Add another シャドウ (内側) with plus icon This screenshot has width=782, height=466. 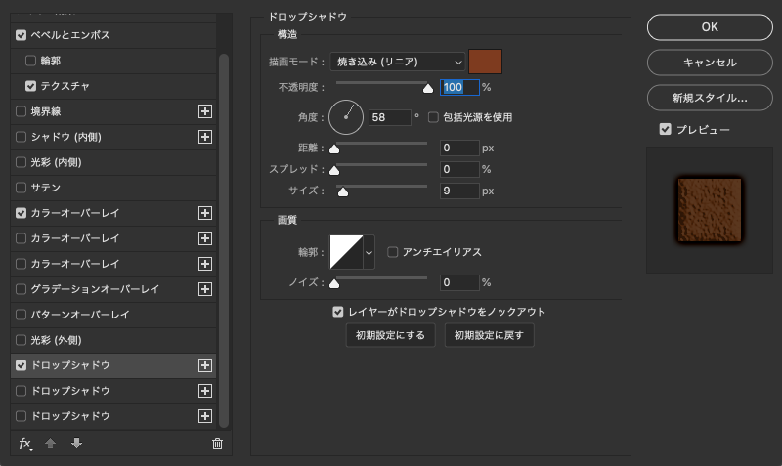[x=205, y=137]
